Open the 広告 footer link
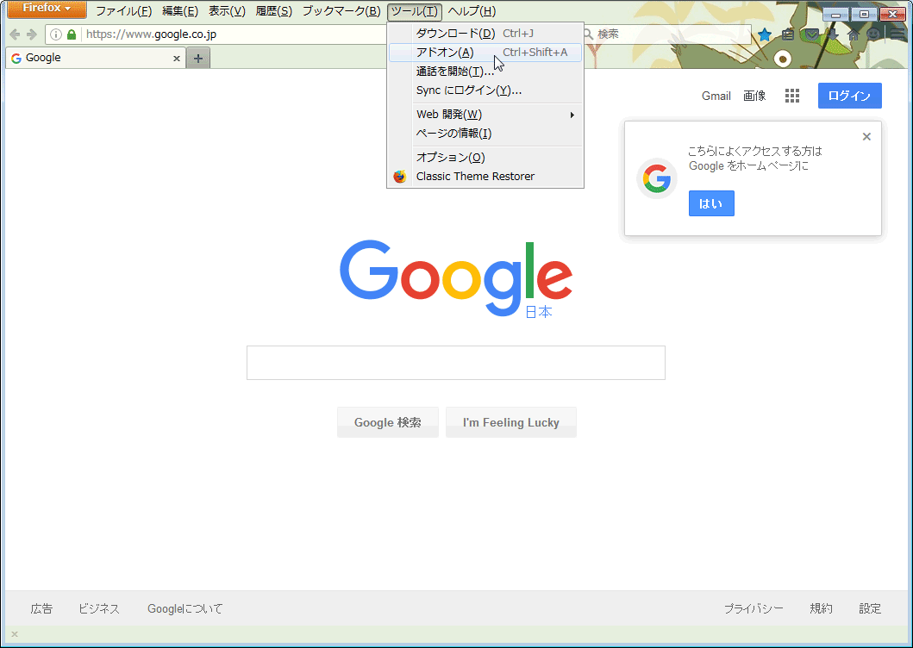The image size is (913, 648). tap(41, 609)
